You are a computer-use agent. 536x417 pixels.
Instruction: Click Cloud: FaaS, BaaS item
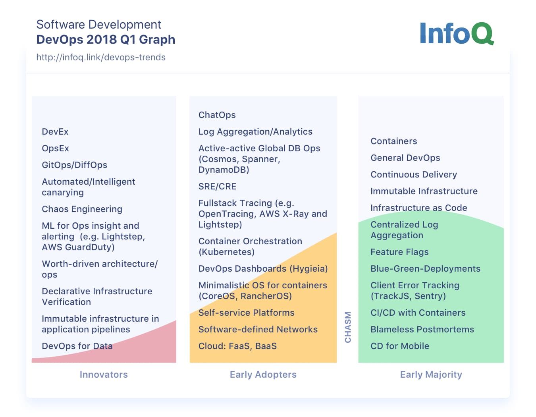pos(237,346)
